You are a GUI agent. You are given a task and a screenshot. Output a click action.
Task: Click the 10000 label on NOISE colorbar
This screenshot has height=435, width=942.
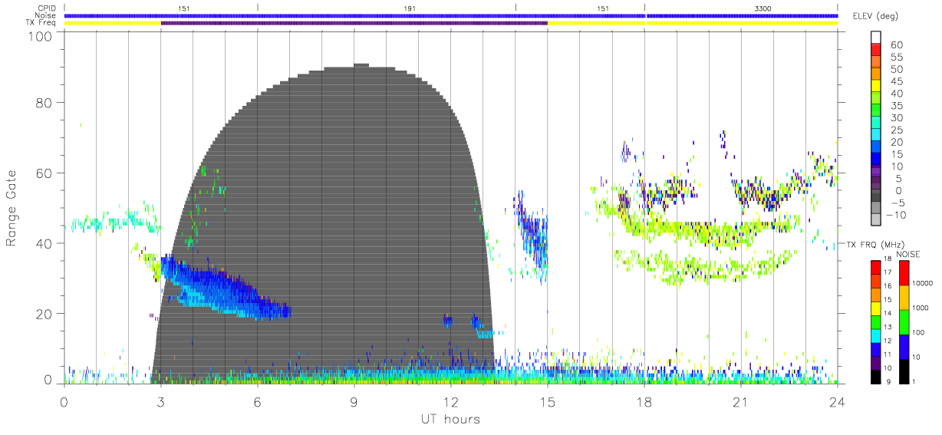pos(924,283)
